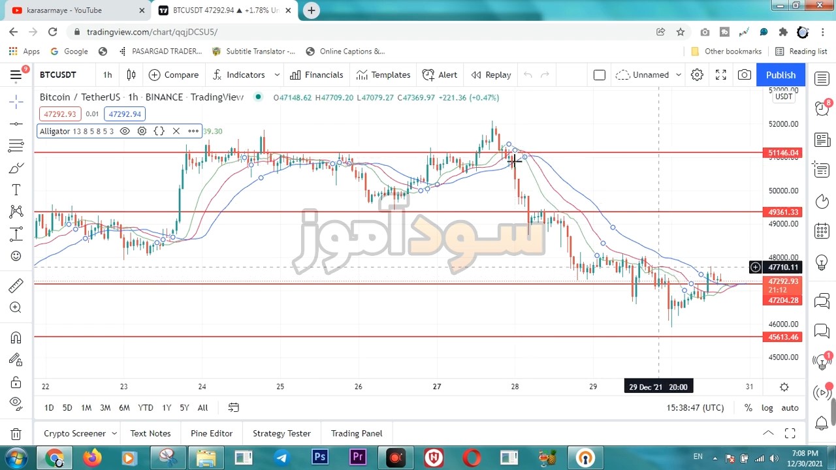Open the Templates button
Viewport: 836px width, 470px height.
pyautogui.click(x=383, y=74)
